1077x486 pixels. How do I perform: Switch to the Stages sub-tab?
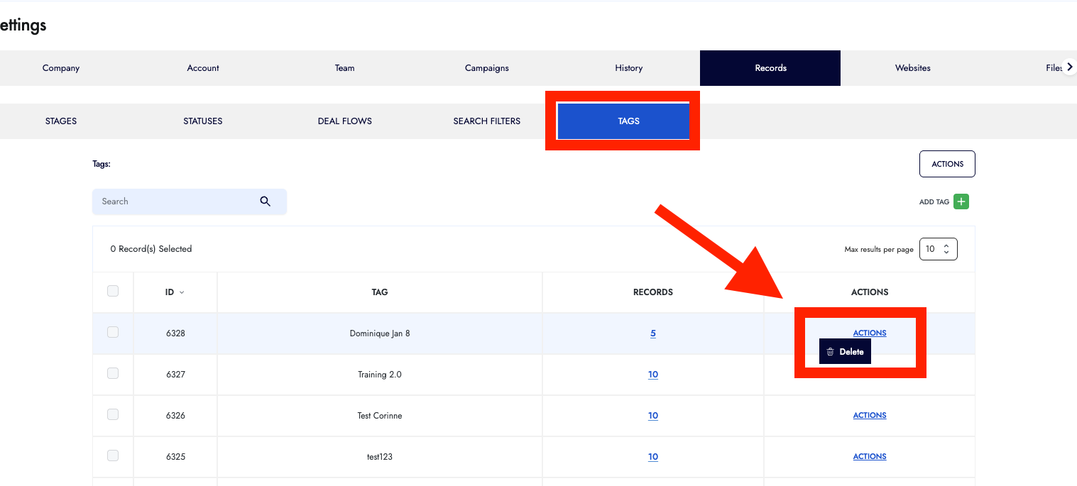click(x=61, y=121)
